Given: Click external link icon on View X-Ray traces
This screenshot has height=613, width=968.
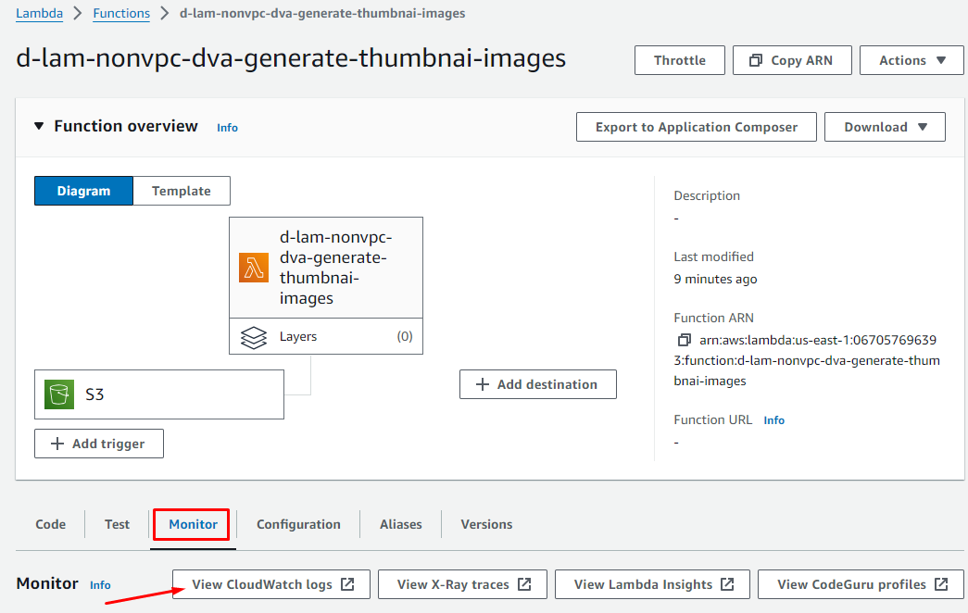Looking at the screenshot, I should click(524, 584).
